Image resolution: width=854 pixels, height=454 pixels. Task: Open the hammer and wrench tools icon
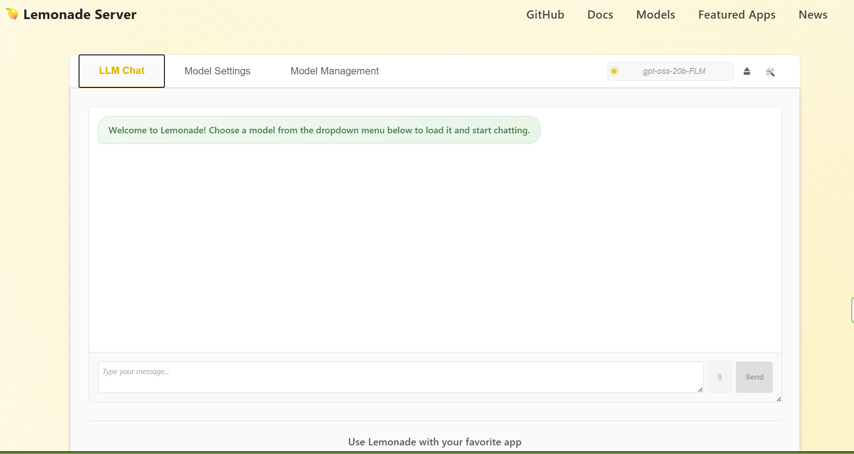tap(770, 72)
